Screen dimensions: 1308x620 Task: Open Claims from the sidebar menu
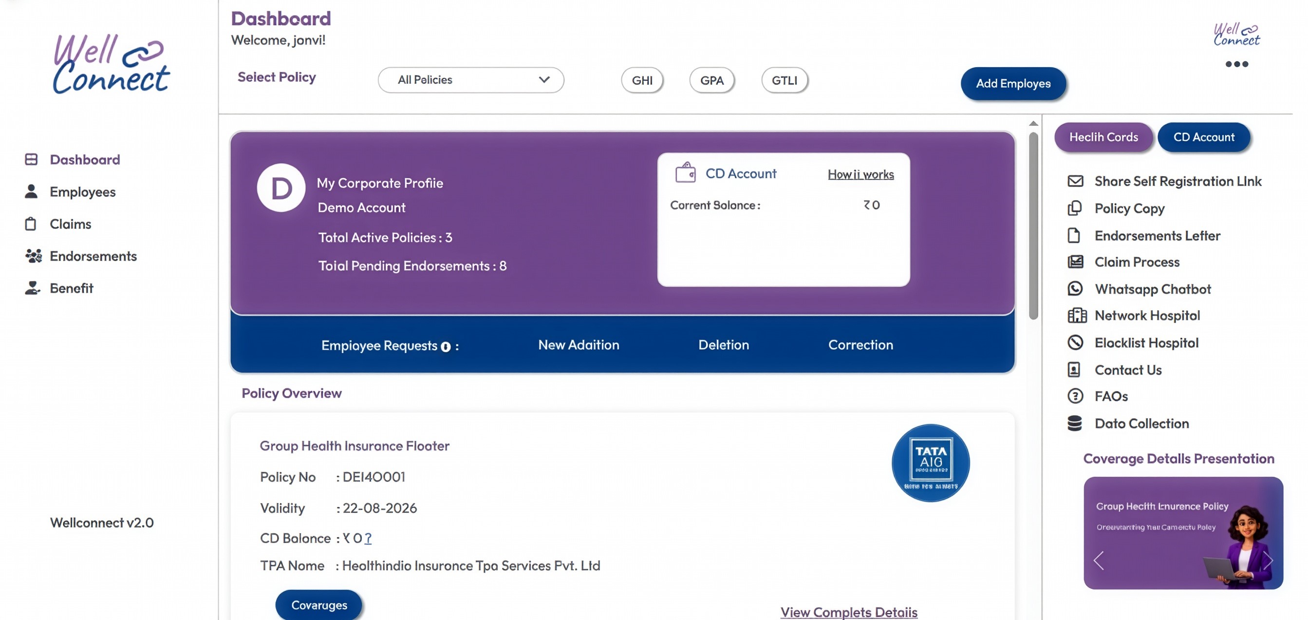[x=71, y=224]
